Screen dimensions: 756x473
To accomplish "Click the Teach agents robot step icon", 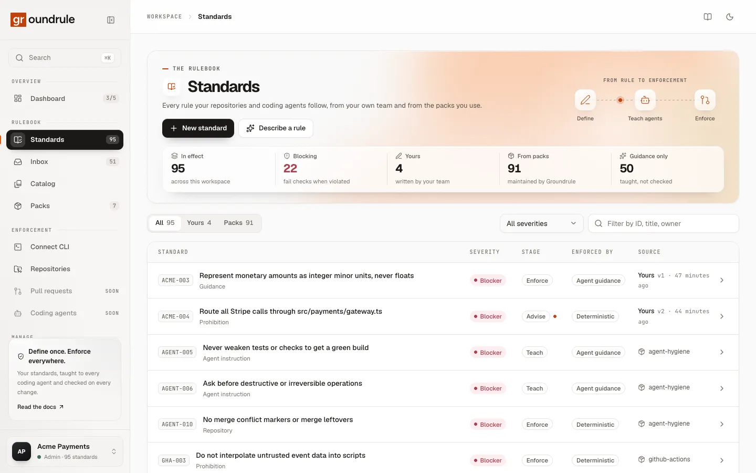I will (645, 100).
